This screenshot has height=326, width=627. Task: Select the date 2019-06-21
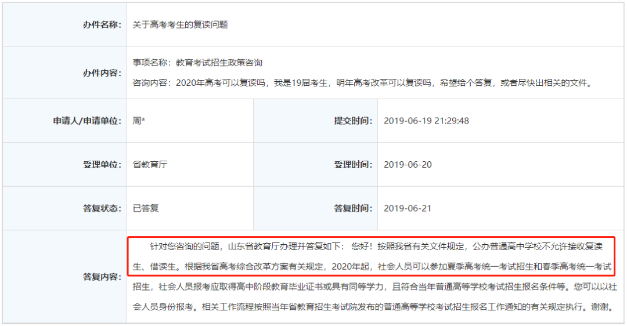coord(408,208)
